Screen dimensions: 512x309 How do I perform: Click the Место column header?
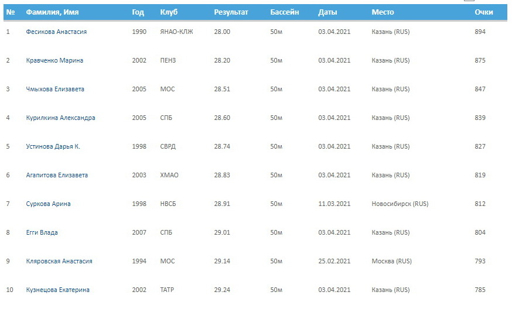coord(383,12)
